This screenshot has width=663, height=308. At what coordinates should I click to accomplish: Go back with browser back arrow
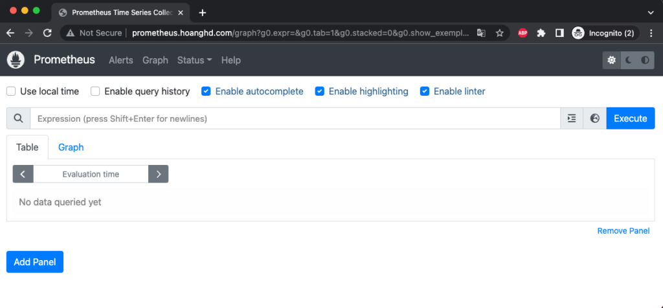pos(10,33)
